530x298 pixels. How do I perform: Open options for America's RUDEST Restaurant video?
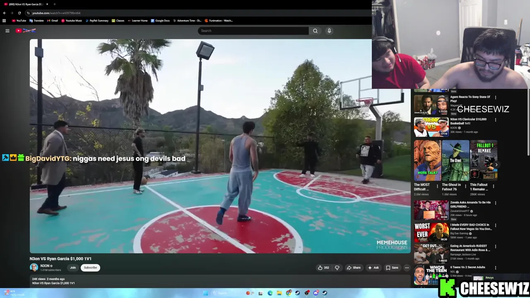coord(495,247)
